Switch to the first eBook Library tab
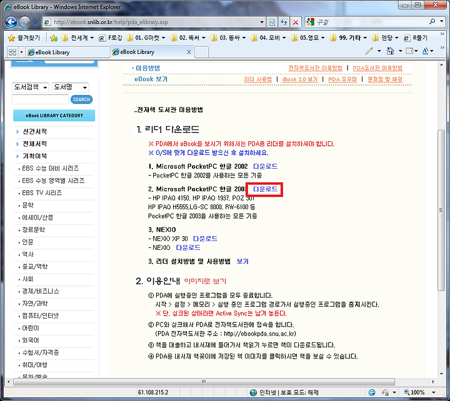This screenshot has height=401, width=450. tap(67, 52)
